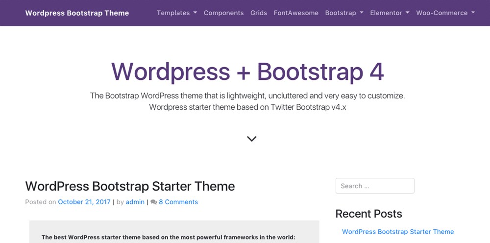490x243 pixels.
Task: Open the post title WordPress Bootstrap Starter Theme
Action: (x=130, y=186)
